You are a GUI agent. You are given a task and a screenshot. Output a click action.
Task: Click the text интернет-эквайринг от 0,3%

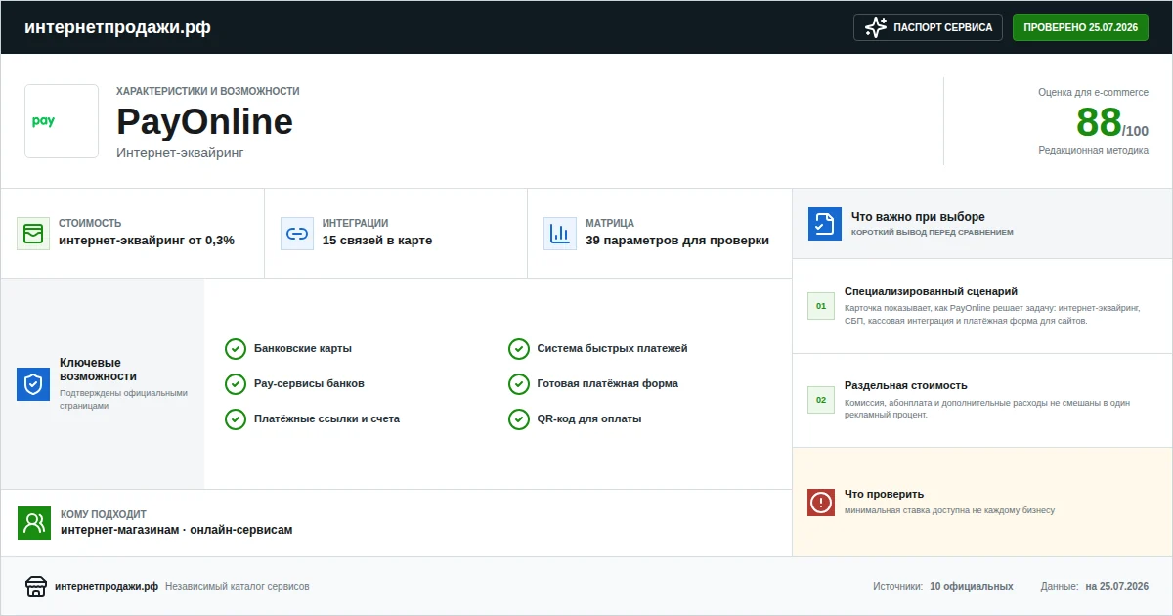click(x=147, y=241)
